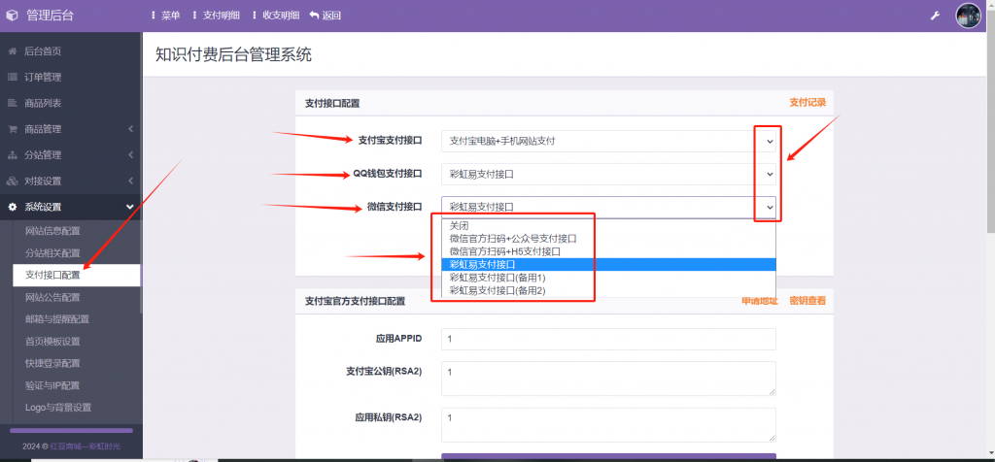The height and width of the screenshot is (462, 995).
Task: Open the QQ钱包支付接口 dropdown
Action: (x=608, y=174)
